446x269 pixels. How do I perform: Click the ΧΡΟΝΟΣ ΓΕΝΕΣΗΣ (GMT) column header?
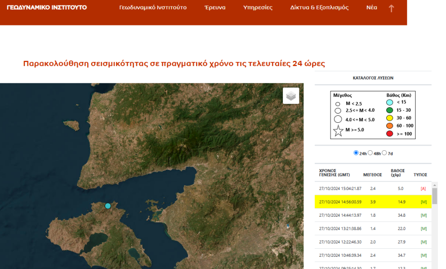[334, 173]
